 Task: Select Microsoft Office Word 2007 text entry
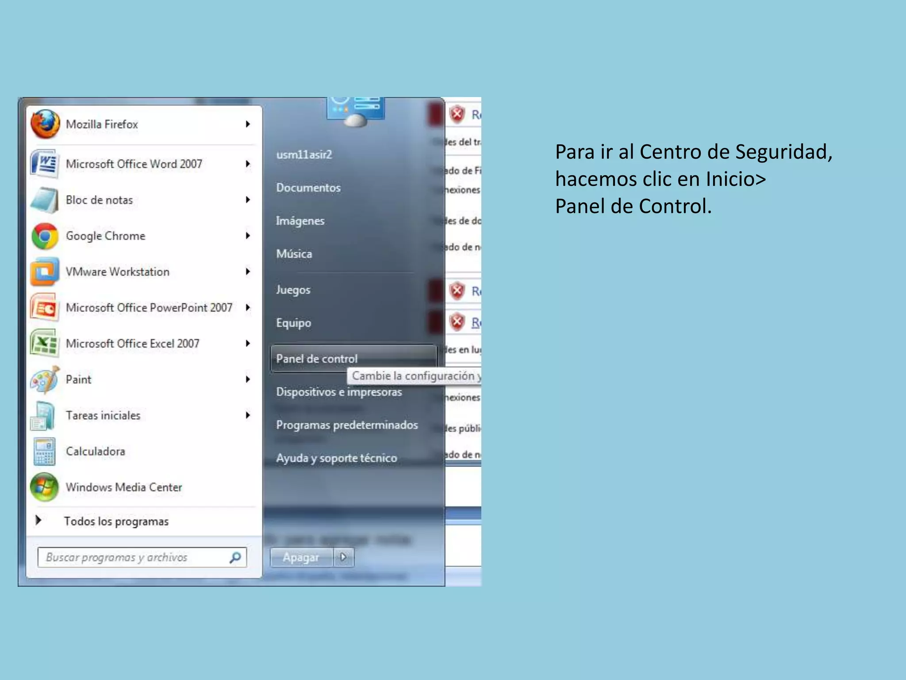tap(134, 164)
